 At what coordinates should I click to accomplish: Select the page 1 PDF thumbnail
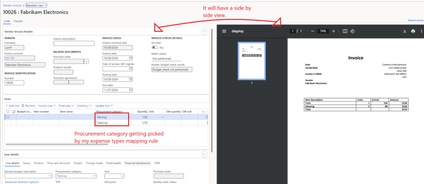[x=251, y=61]
